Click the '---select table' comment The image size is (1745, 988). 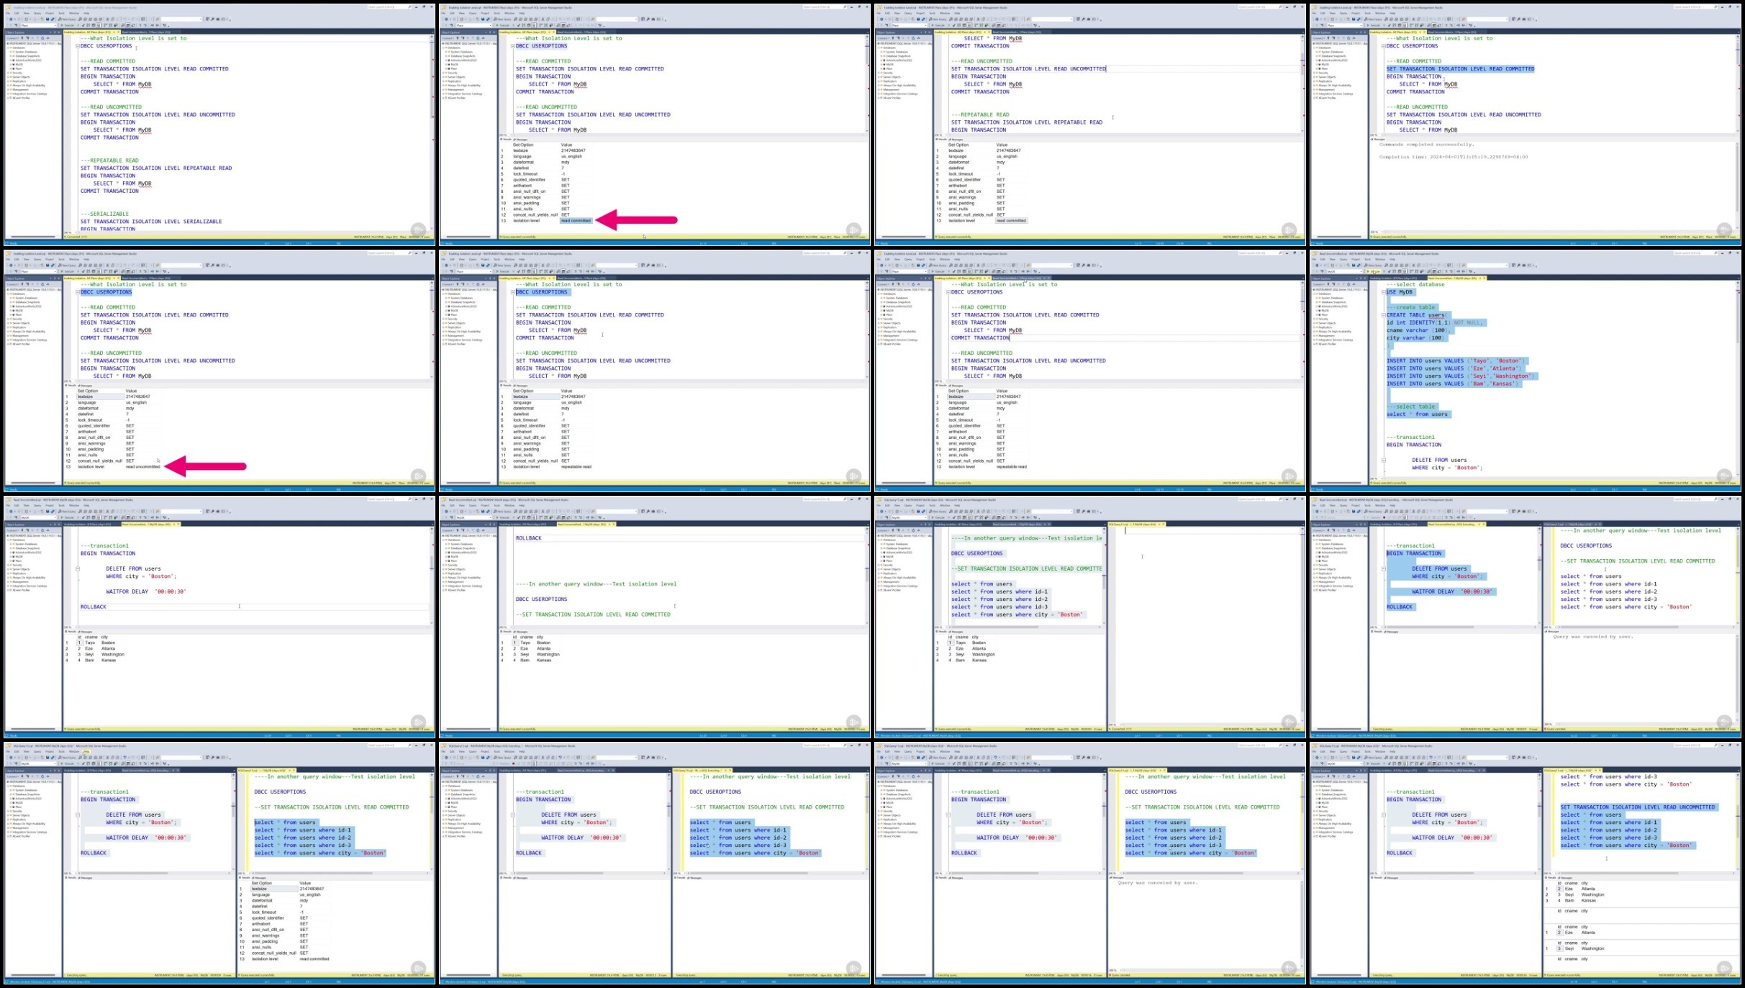pyautogui.click(x=1410, y=407)
